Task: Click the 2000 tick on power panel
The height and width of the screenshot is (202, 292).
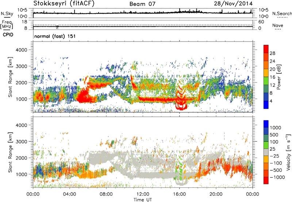Action: (x=21, y=82)
